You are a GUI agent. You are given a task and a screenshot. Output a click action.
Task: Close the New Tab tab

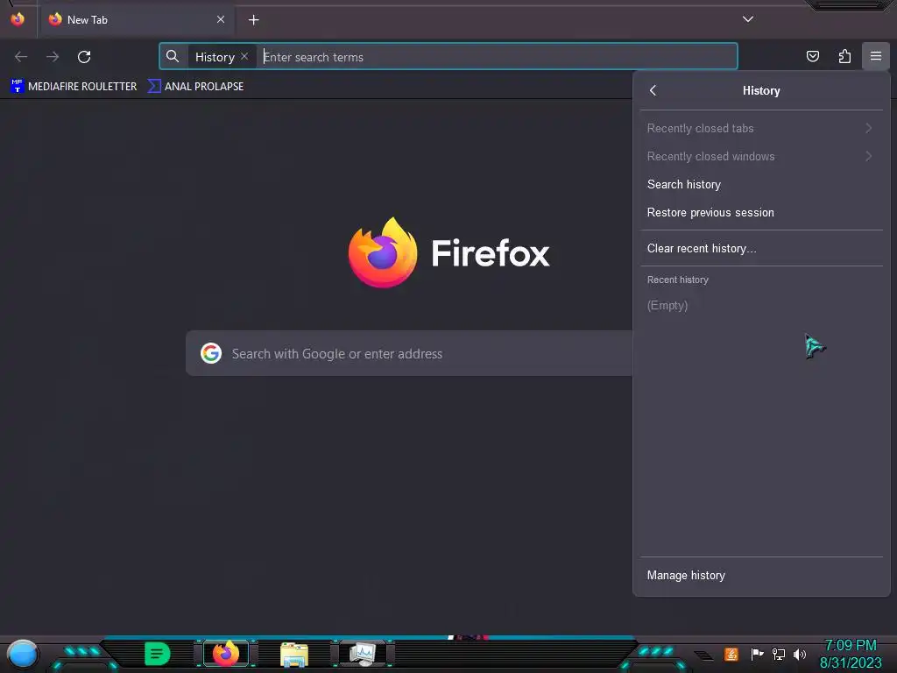(x=220, y=19)
